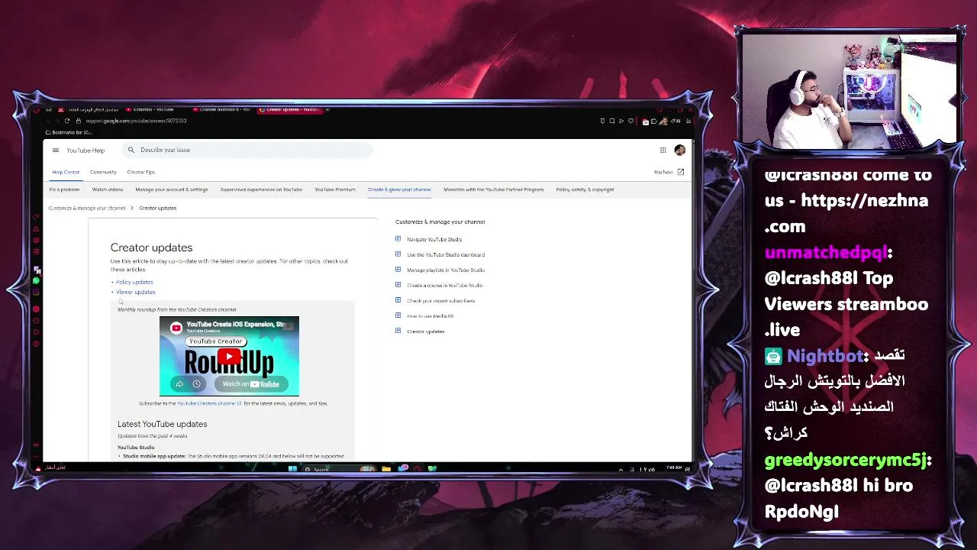Open Navigate YouTube Studio article
Viewport: 977px width, 550px height.
[x=434, y=239]
